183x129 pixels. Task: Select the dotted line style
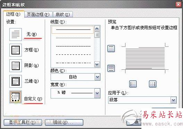[x=73, y=38]
